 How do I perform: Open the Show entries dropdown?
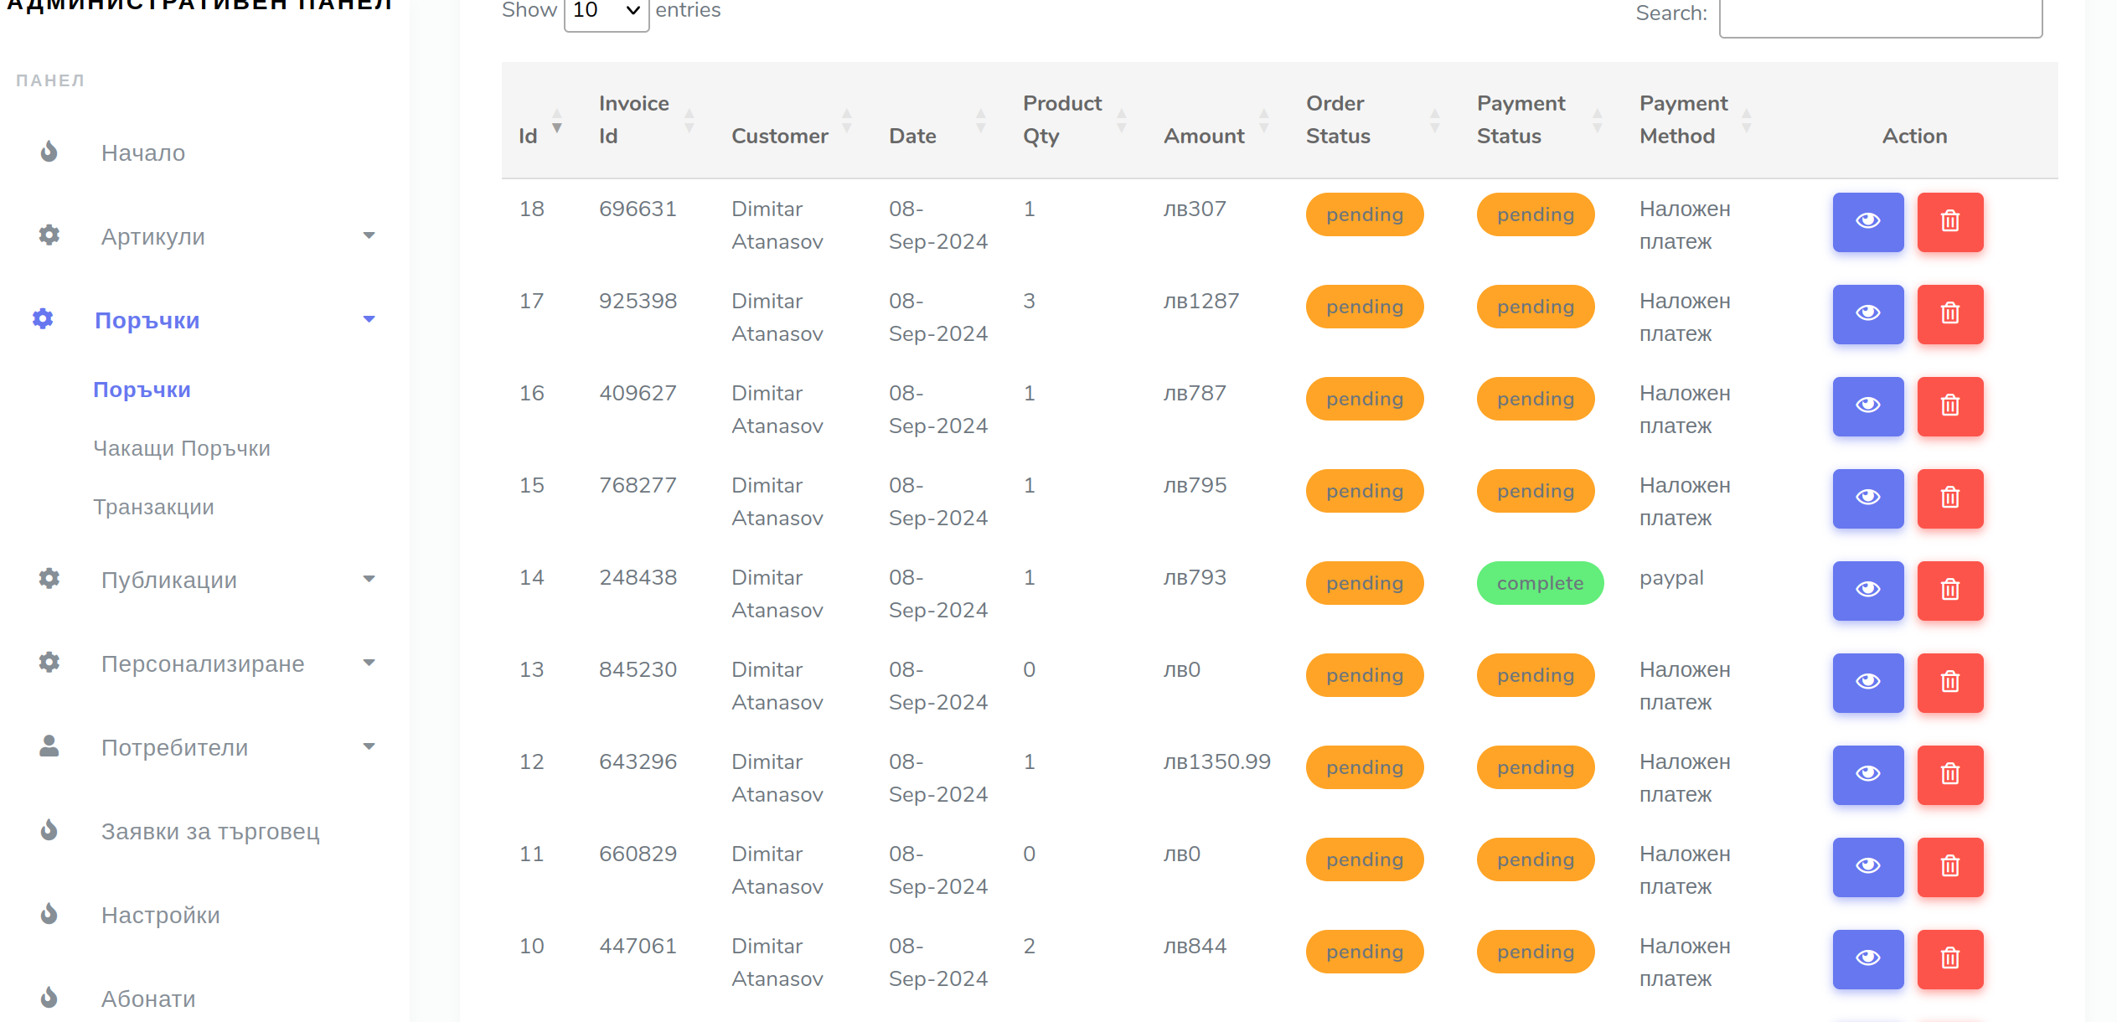click(607, 12)
